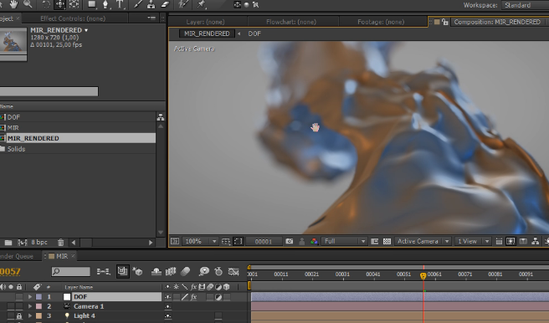Click the current time 00001 field in viewer
Image resolution: width=549 pixels, height=323 pixels.
point(264,241)
